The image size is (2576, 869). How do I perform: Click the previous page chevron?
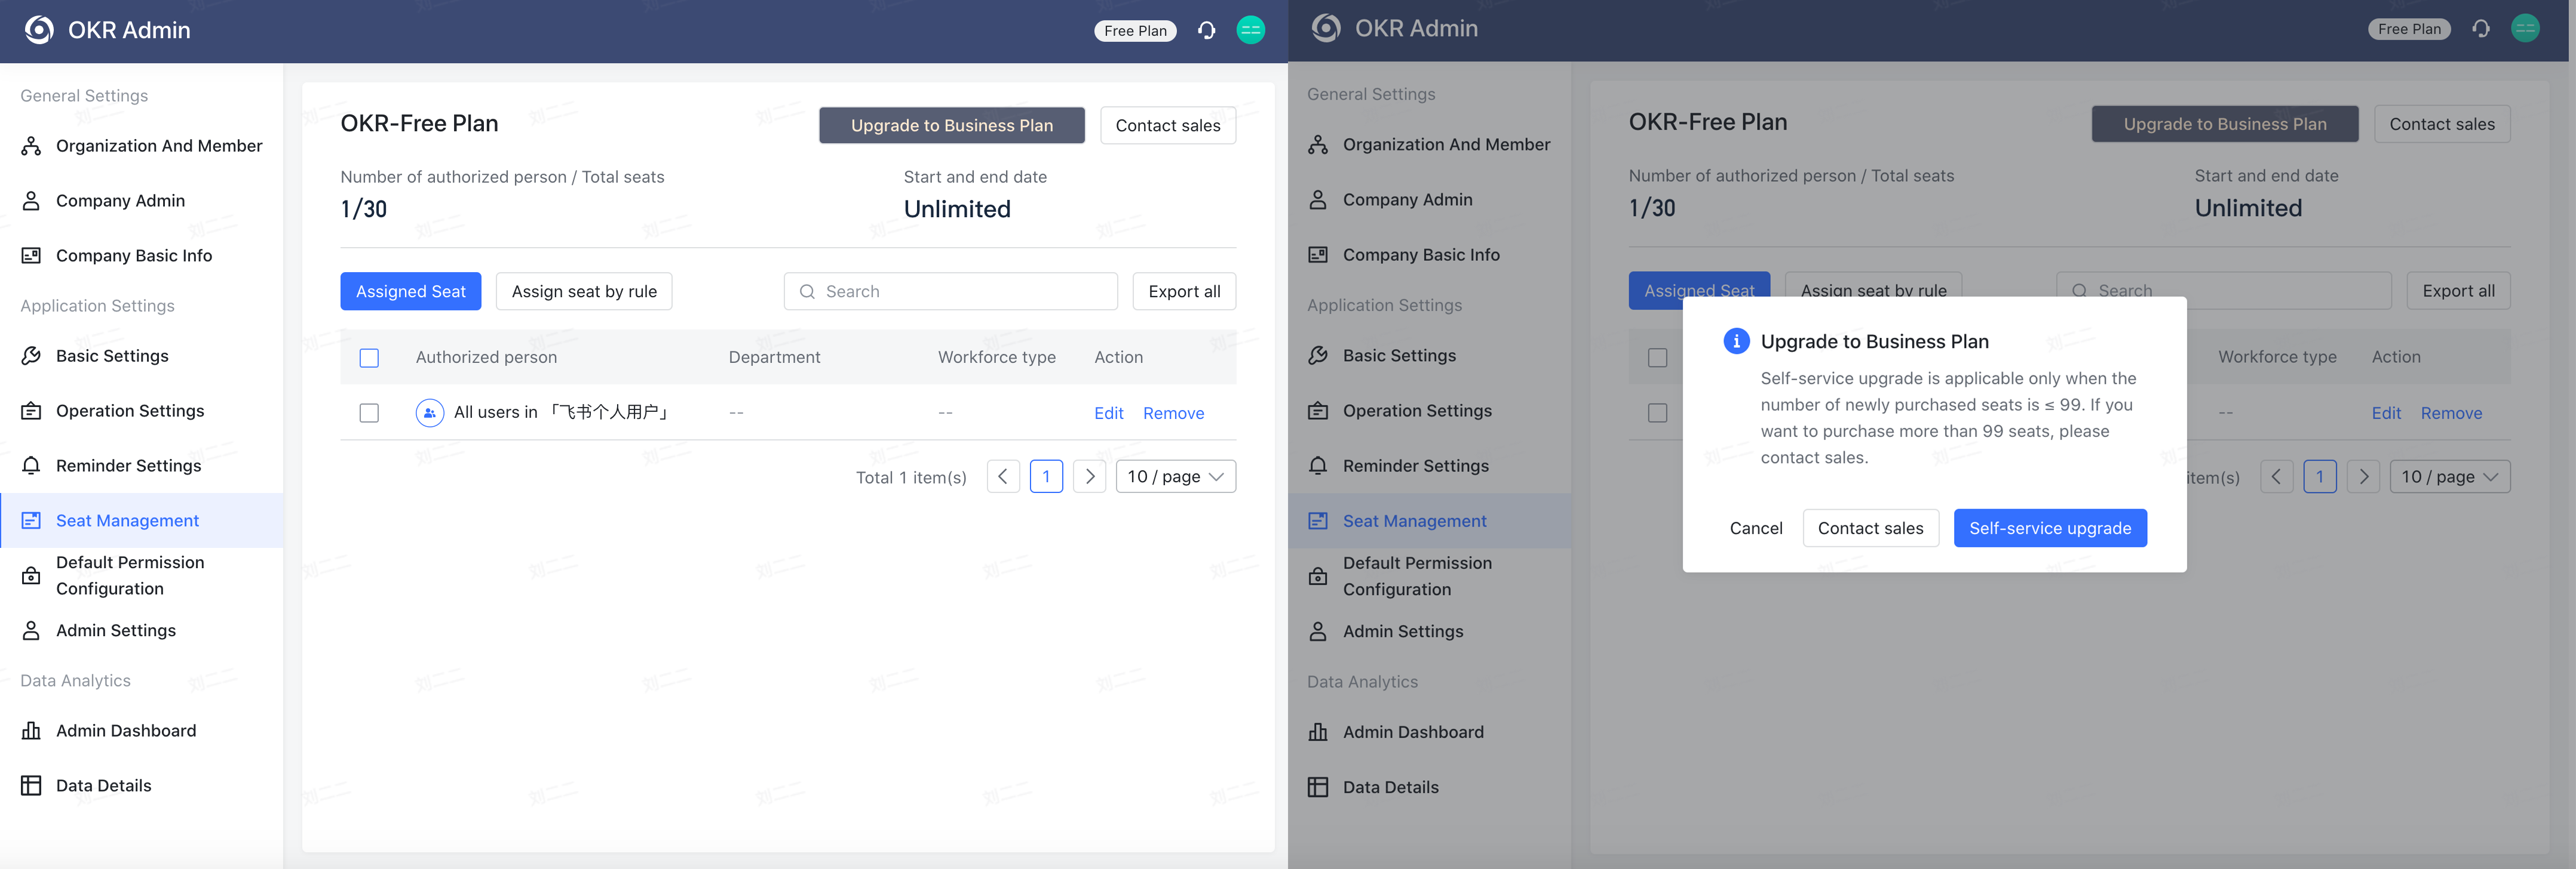point(1003,476)
